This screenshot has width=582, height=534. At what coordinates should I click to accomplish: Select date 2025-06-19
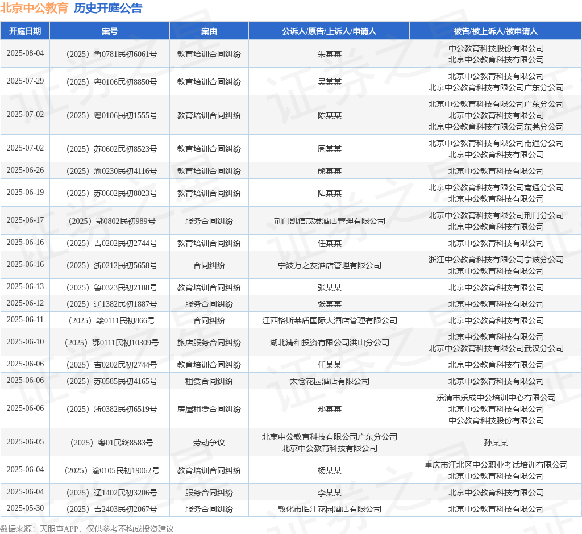click(x=25, y=192)
